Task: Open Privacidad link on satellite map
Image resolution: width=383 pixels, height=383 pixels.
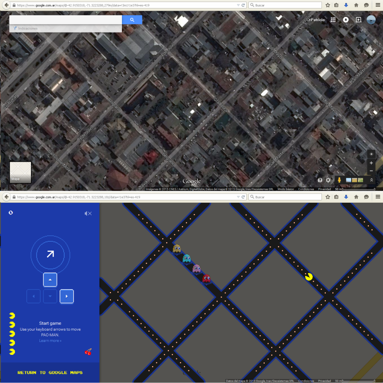Action: click(324, 189)
